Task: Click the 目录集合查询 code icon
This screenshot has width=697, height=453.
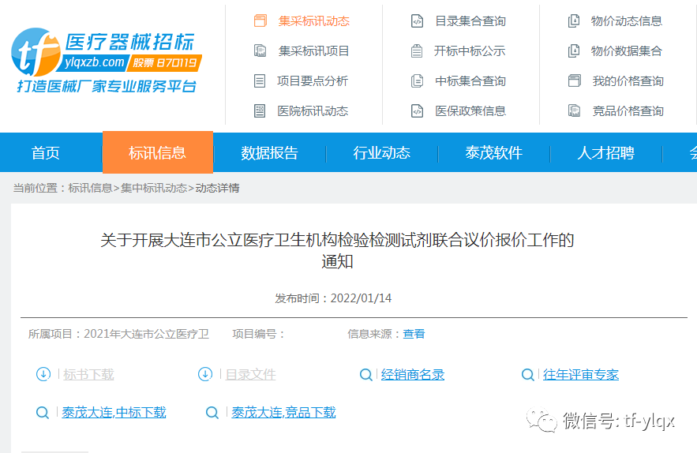Action: coord(417,21)
